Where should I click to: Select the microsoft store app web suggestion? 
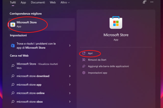click(x=29, y=85)
